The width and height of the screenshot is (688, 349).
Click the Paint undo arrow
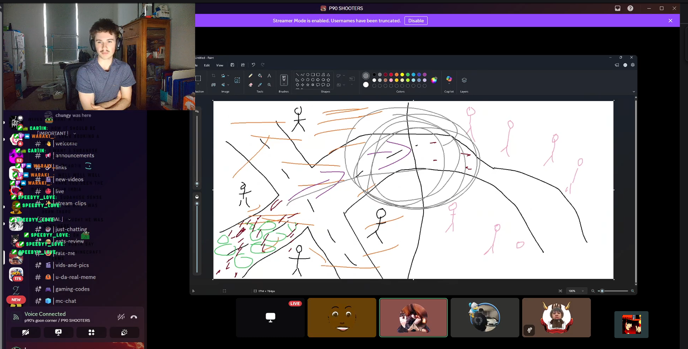(253, 65)
